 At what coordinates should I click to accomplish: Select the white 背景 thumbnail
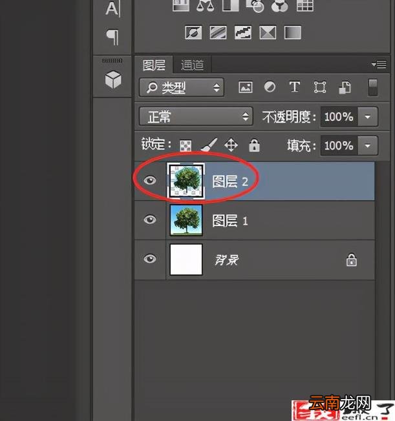[186, 260]
